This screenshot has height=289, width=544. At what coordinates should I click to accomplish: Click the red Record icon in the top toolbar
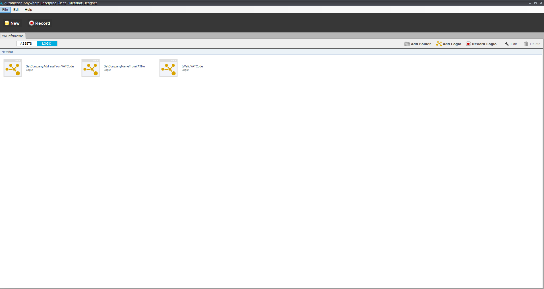(32, 23)
